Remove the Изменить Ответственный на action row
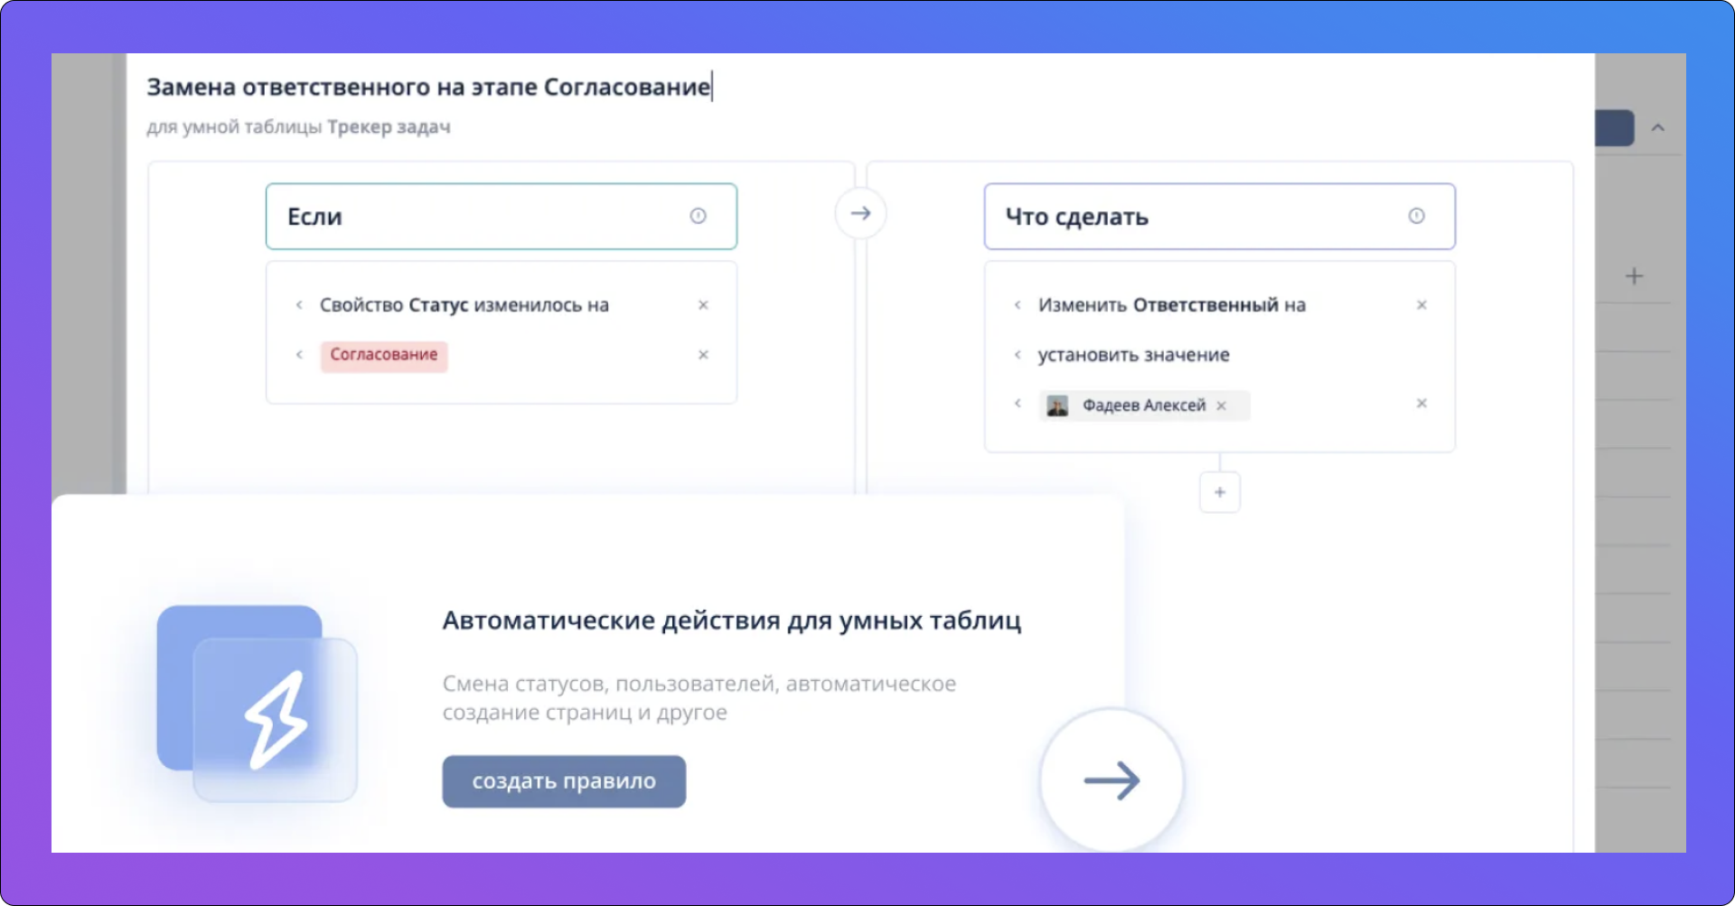The width and height of the screenshot is (1735, 906). point(1421,305)
